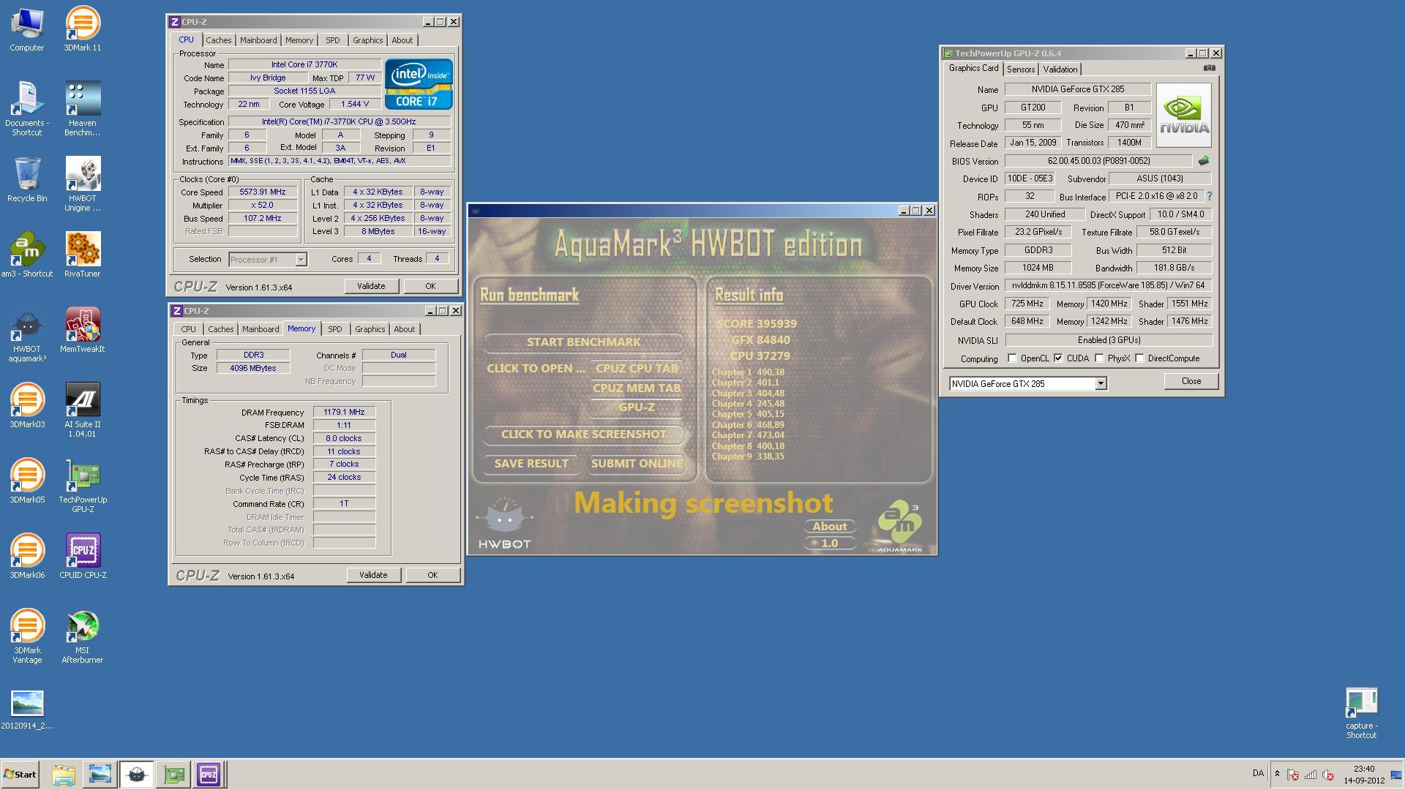Launch HWBOT Unigine shortcut

tap(82, 184)
